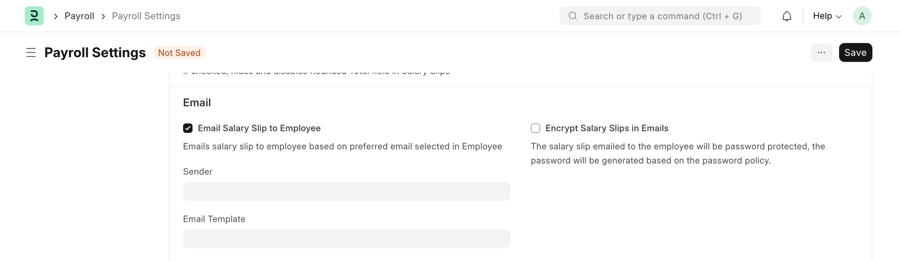Screen dimensions: 900x261
Task: Click the HR app logo icon
Action: click(34, 16)
